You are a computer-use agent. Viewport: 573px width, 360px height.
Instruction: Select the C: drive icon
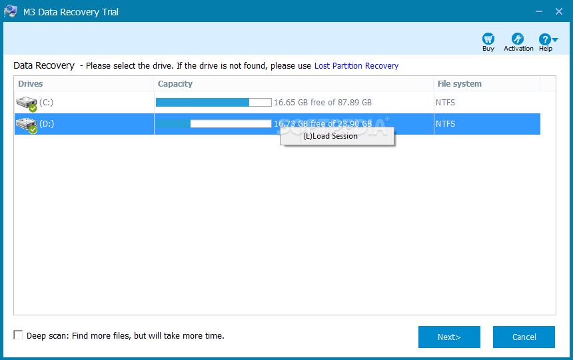tap(27, 104)
